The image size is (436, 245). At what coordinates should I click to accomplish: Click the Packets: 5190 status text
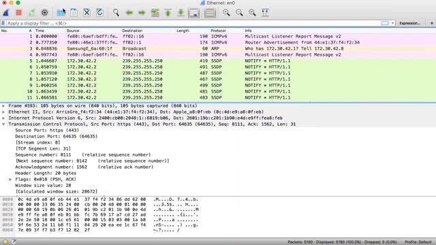tap(342, 242)
